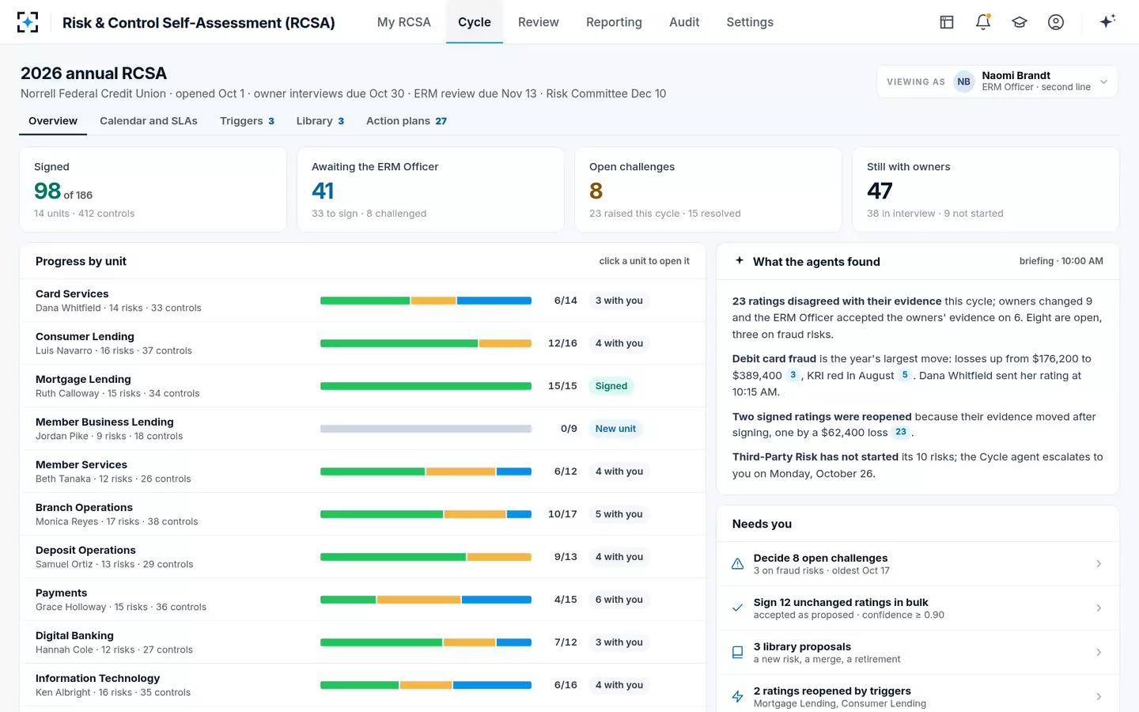
Task: Open the Settings tab
Action: [750, 22]
